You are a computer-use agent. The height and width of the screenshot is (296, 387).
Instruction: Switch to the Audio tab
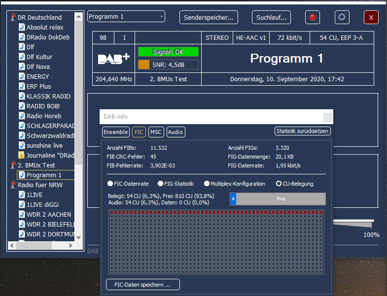pos(176,132)
